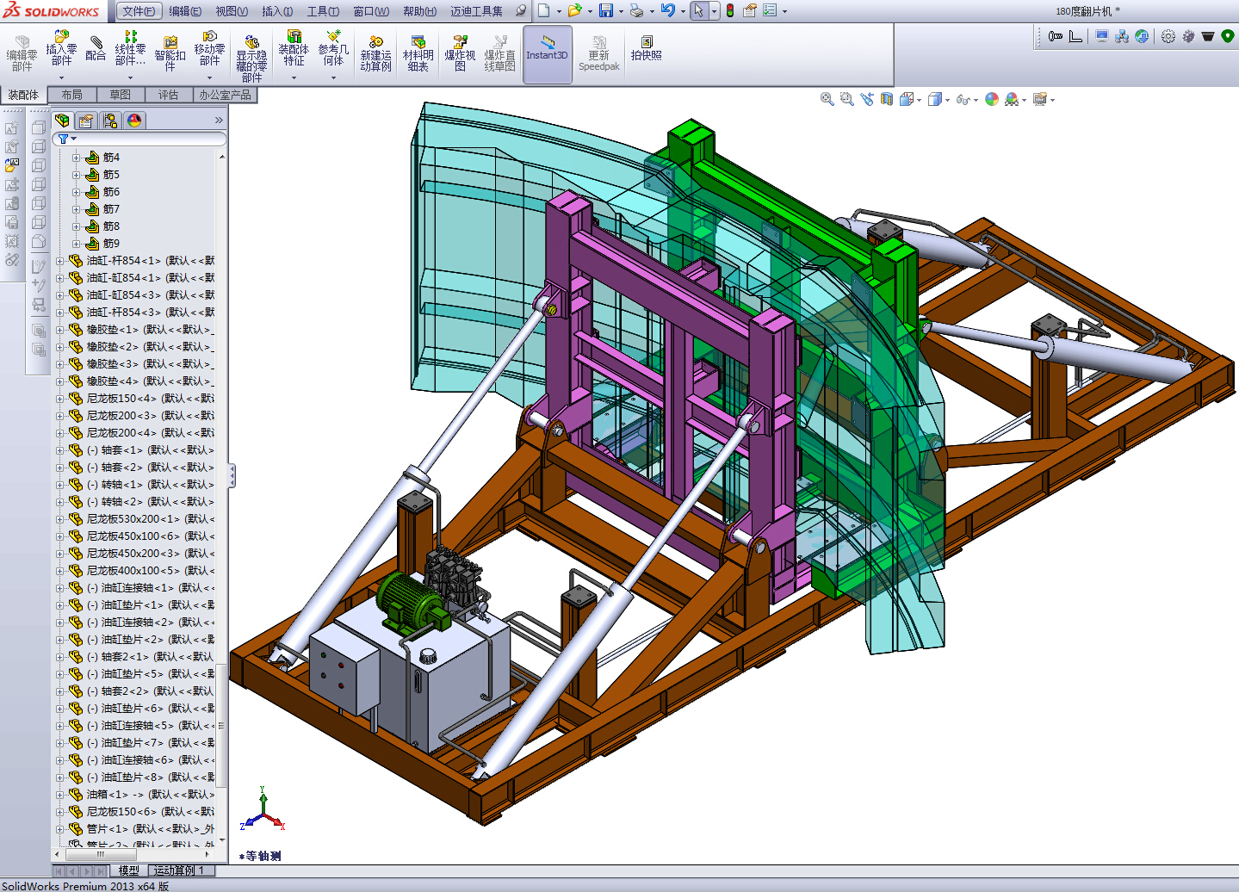The image size is (1239, 892).
Task: Toggle the Select arrow cursor tool
Action: [x=698, y=11]
